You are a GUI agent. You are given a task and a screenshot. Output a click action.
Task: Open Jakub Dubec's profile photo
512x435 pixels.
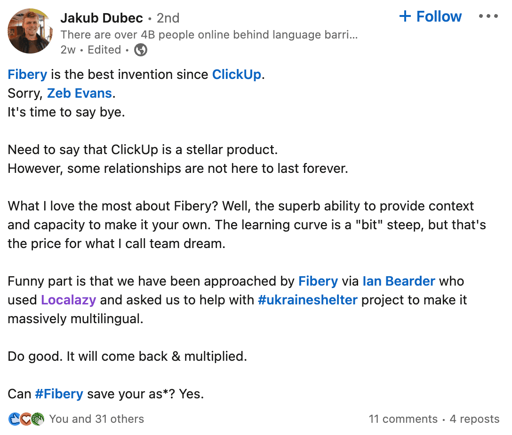click(x=31, y=31)
